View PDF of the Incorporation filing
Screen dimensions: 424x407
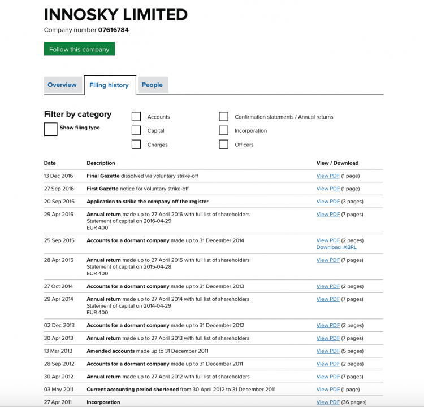[x=328, y=402]
